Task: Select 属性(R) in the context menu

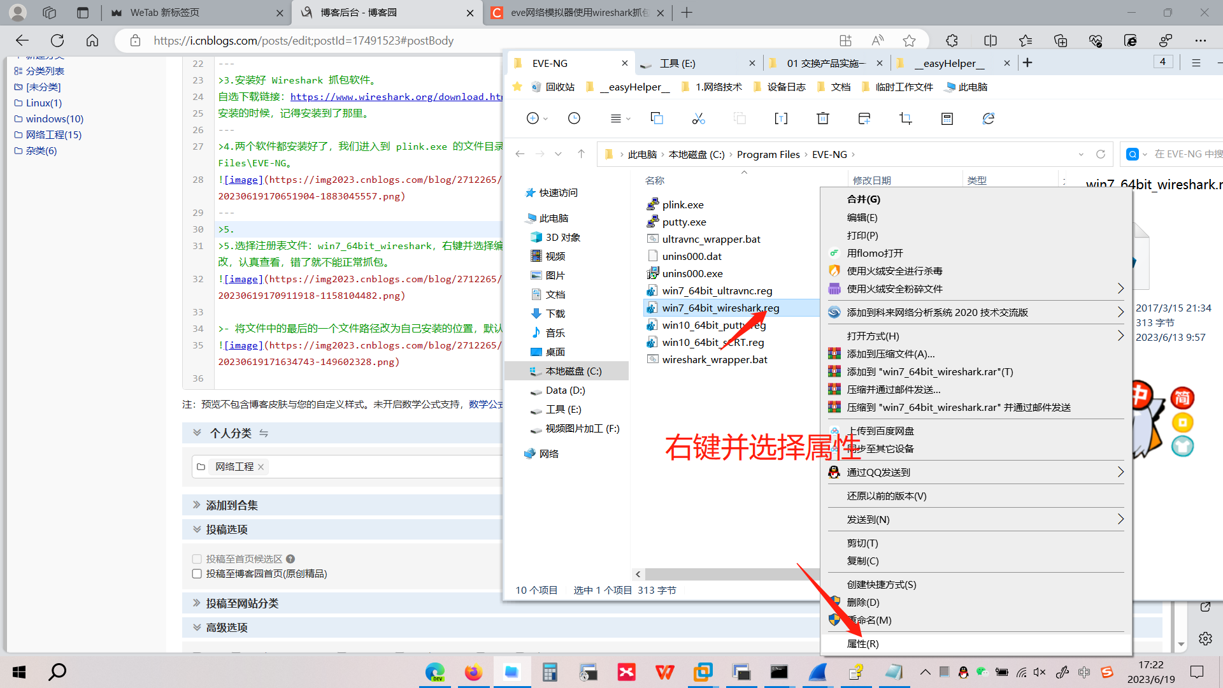Action: click(x=976, y=643)
